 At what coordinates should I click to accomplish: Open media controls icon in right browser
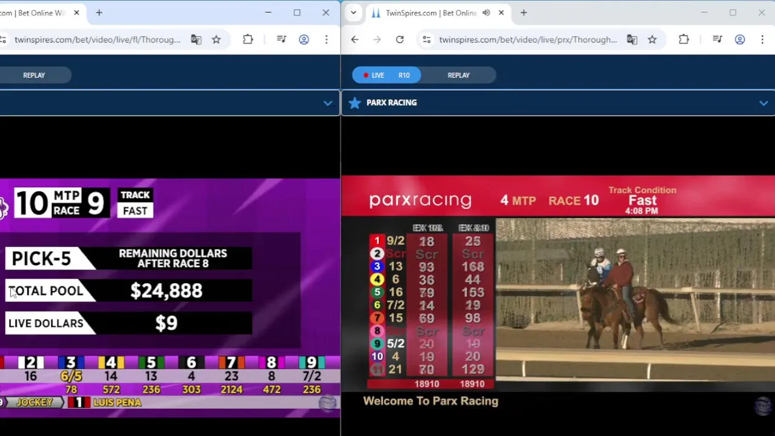(x=717, y=39)
